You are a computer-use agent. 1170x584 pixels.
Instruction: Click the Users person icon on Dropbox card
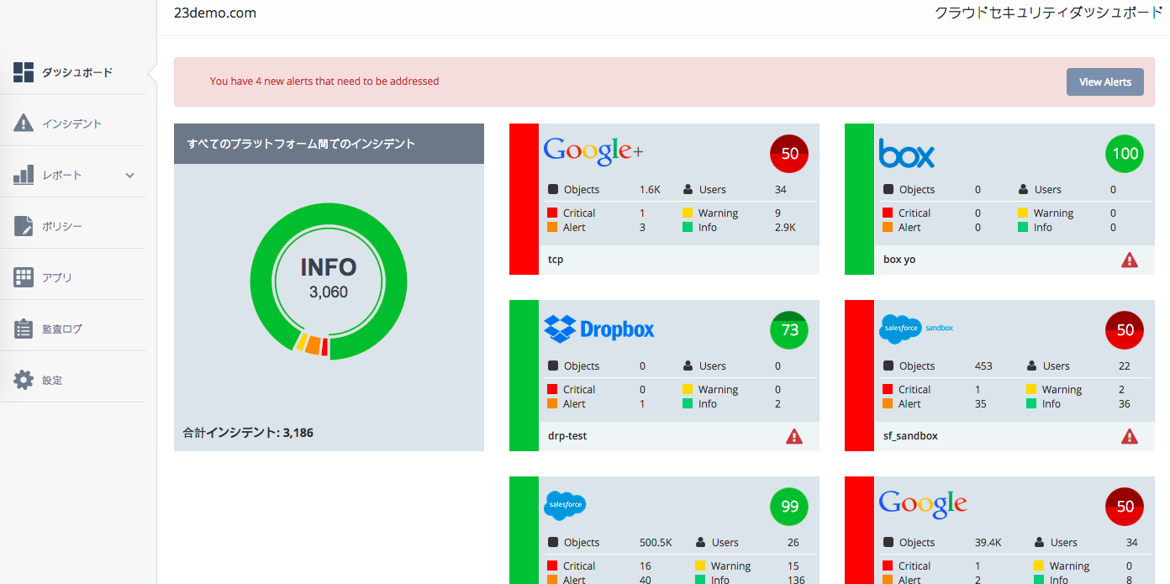[x=688, y=366]
